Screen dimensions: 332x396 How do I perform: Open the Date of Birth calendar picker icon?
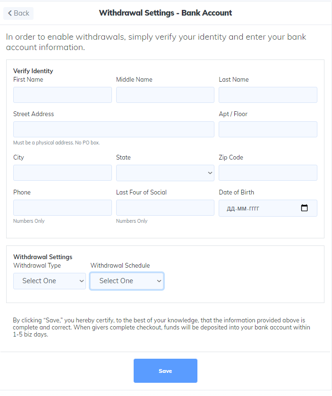pyautogui.click(x=304, y=208)
